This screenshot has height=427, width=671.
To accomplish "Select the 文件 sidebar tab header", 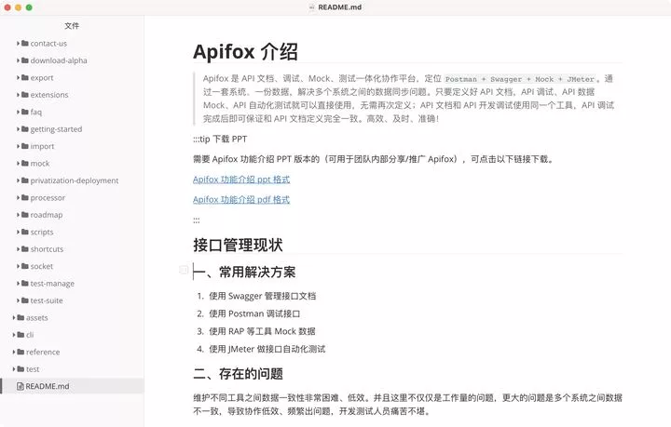I will [72, 26].
